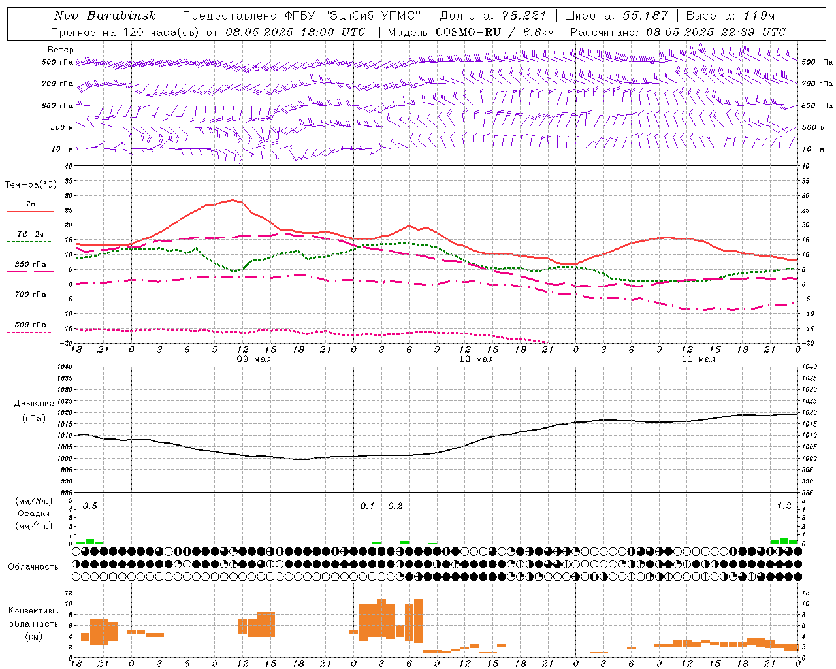Click the 700 гПа temperature legend entry

(x=31, y=294)
